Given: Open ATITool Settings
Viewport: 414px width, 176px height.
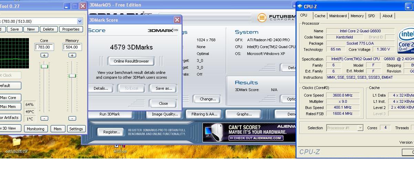Looking at the screenshot, I should [76, 129].
